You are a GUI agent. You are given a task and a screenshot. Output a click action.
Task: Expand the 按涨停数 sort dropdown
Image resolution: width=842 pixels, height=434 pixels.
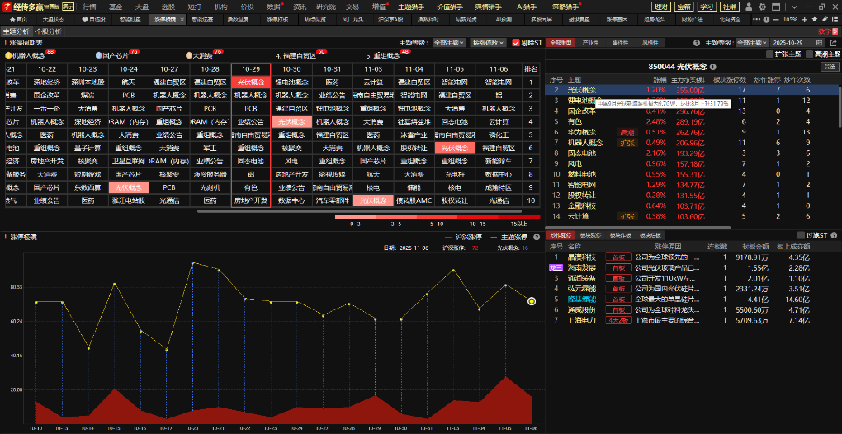click(x=490, y=42)
